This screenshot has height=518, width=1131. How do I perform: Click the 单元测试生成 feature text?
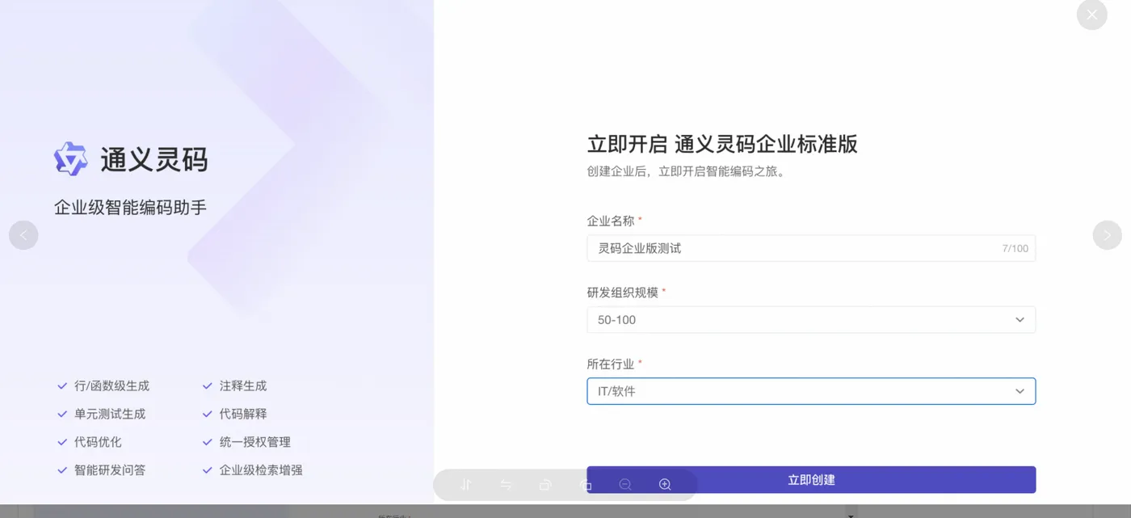pyautogui.click(x=110, y=414)
